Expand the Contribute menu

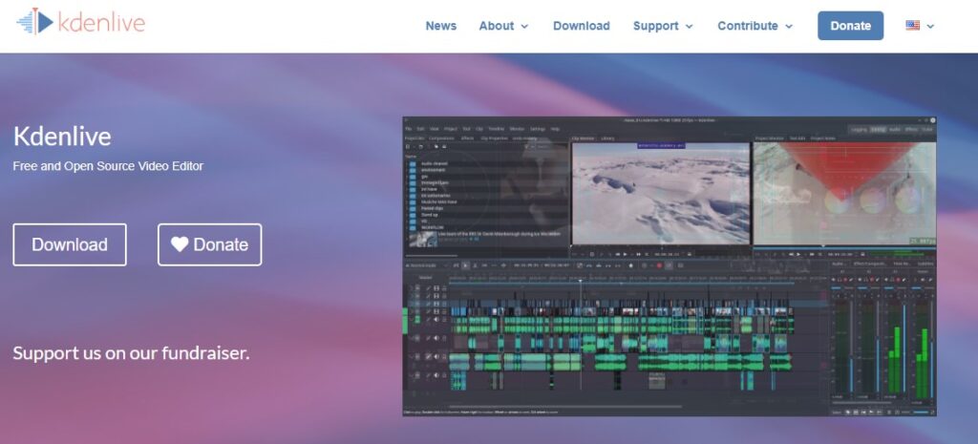point(755,26)
